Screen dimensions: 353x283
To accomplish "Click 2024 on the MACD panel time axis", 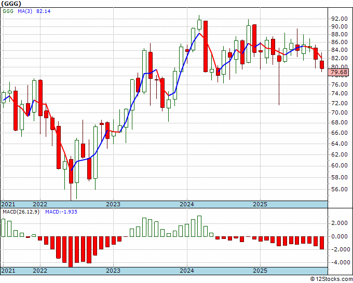I will [x=187, y=271].
